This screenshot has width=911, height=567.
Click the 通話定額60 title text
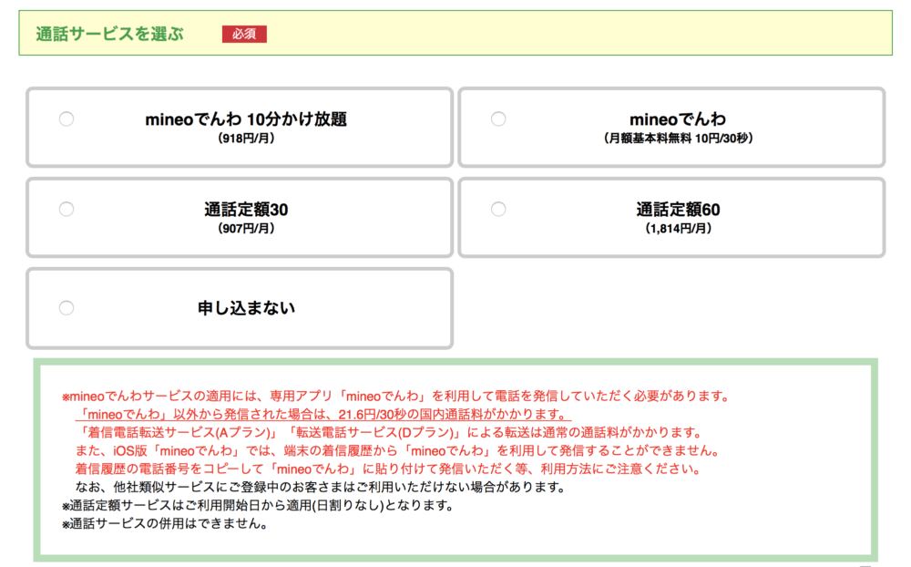coord(678,210)
